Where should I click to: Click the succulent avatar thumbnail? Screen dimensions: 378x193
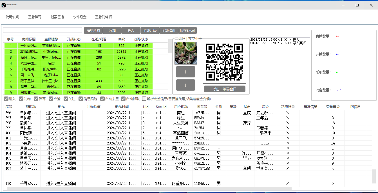[185, 53]
